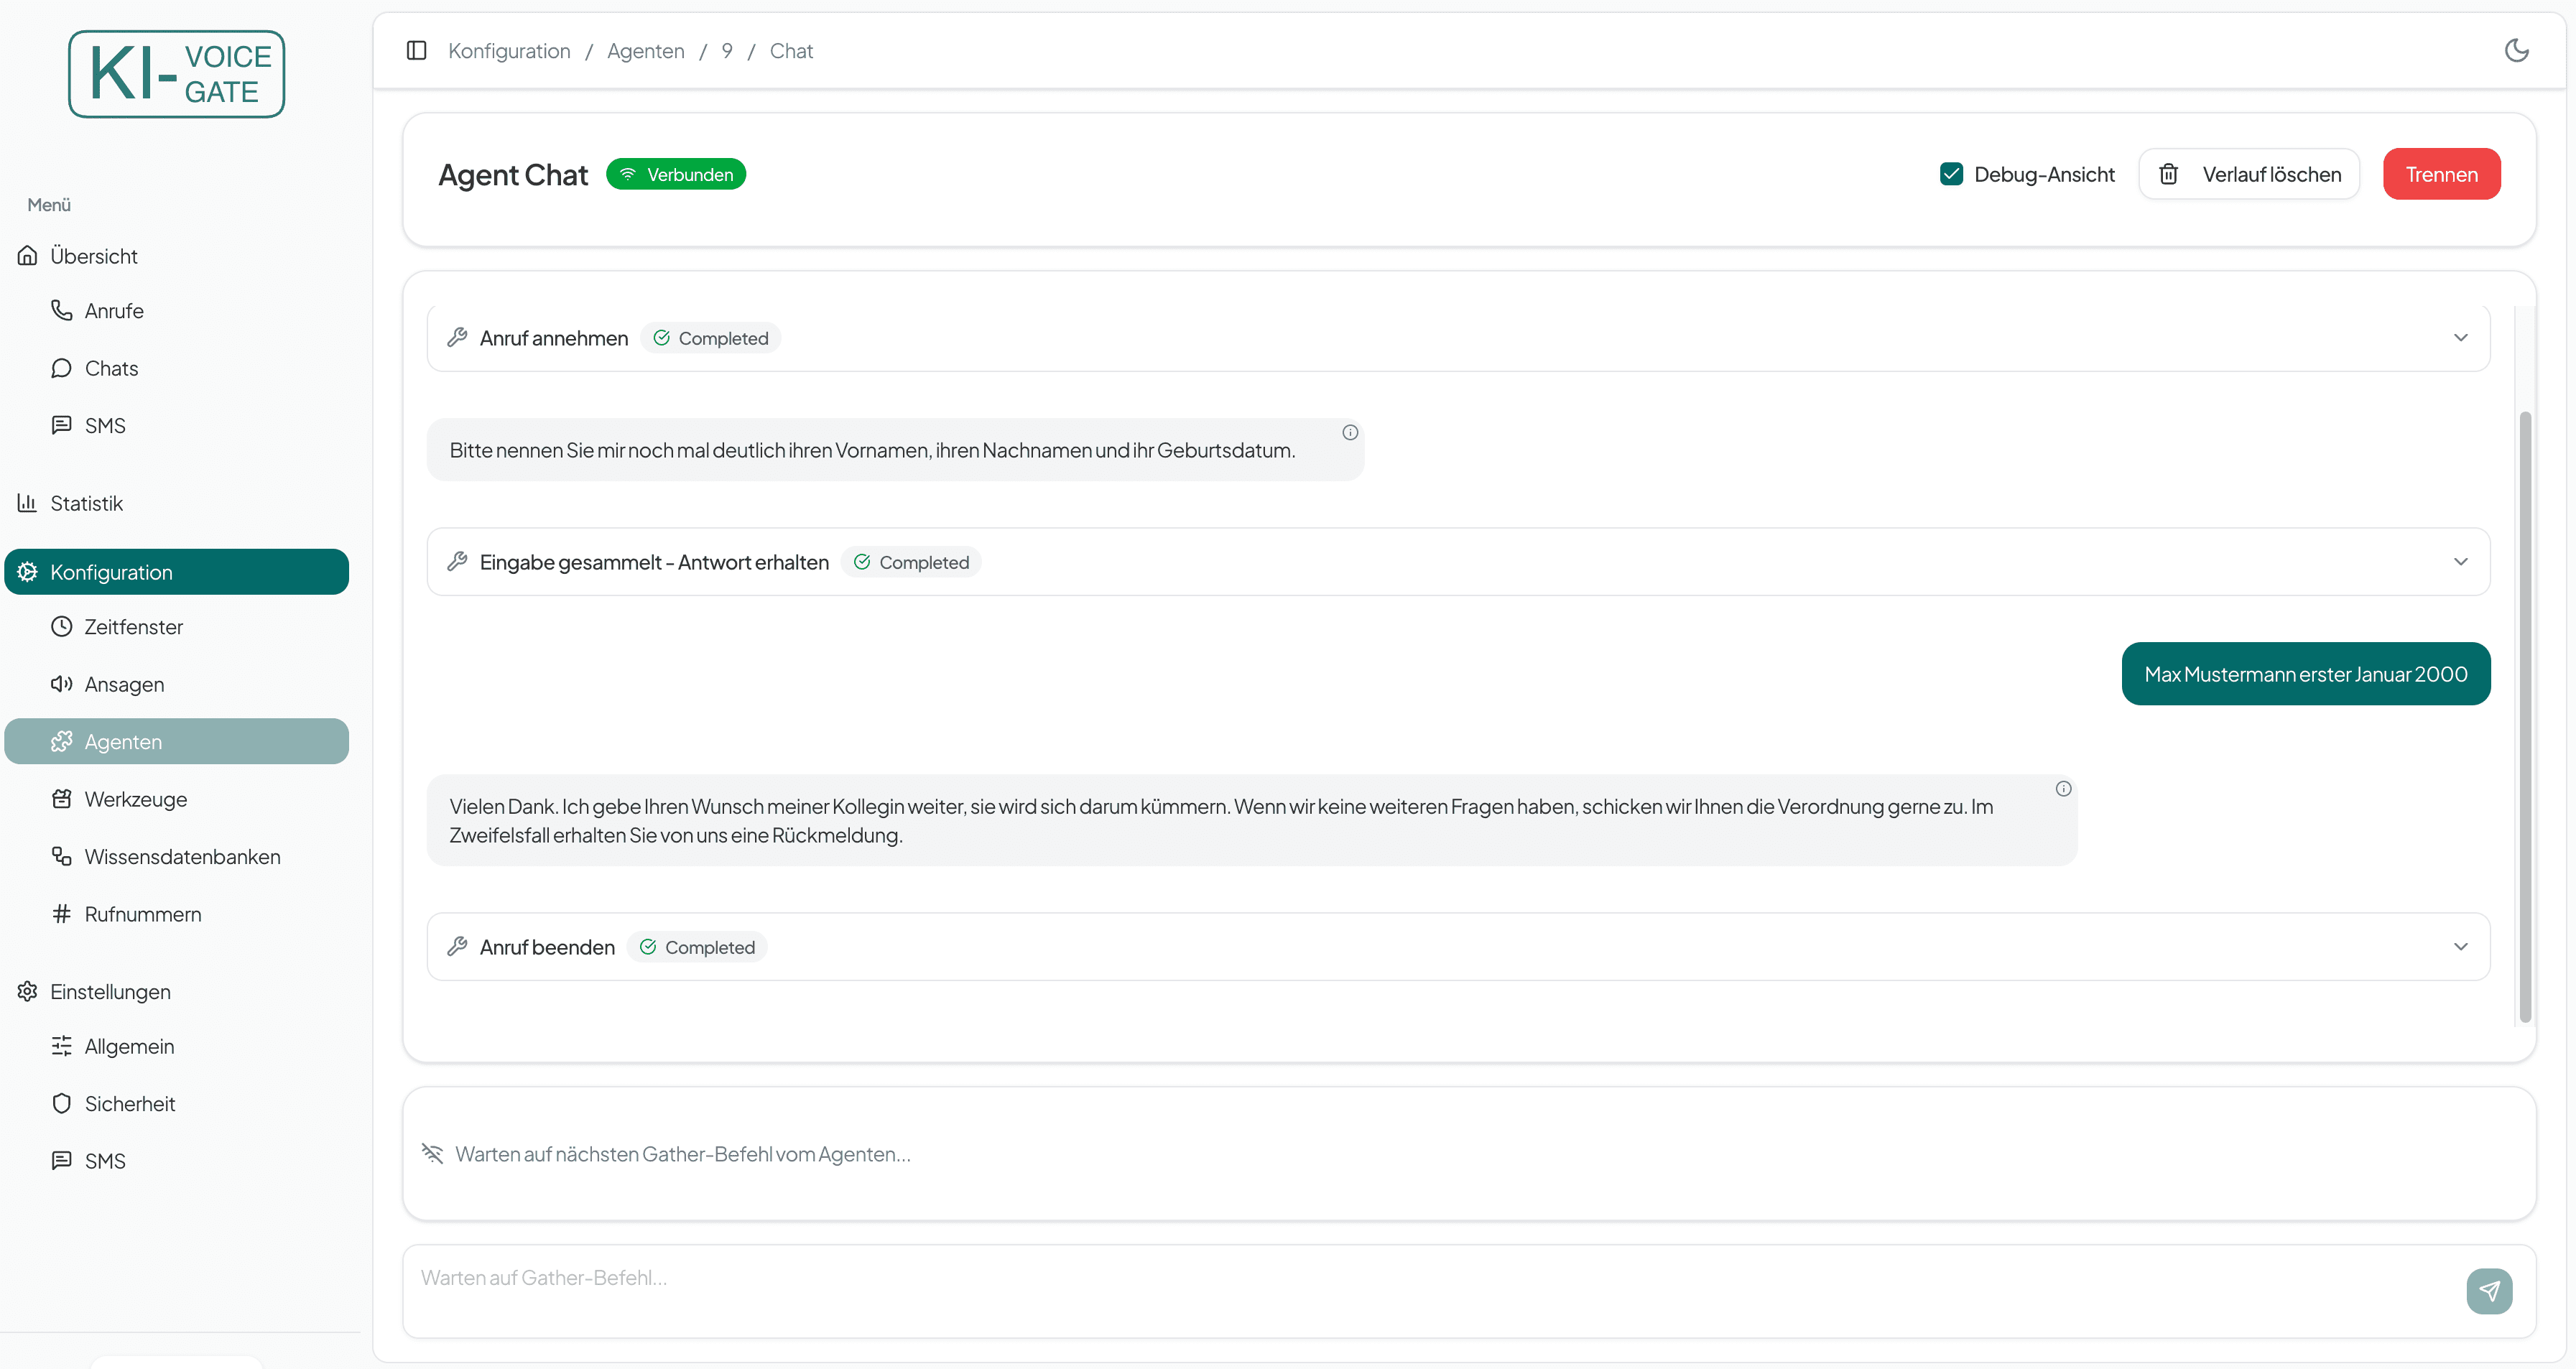Expand the Anruf beenden step
Viewport: 2576px width, 1369px height.
coord(2461,946)
